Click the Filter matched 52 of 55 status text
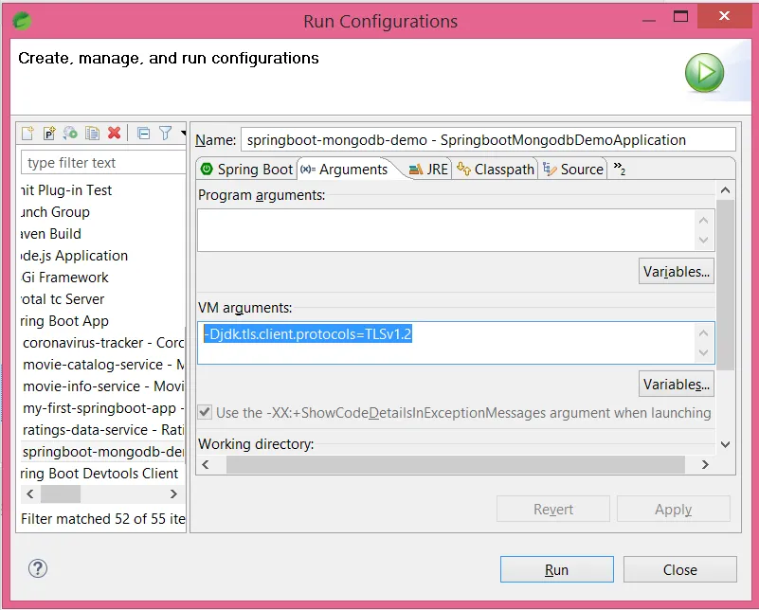The width and height of the screenshot is (759, 610). [x=103, y=518]
